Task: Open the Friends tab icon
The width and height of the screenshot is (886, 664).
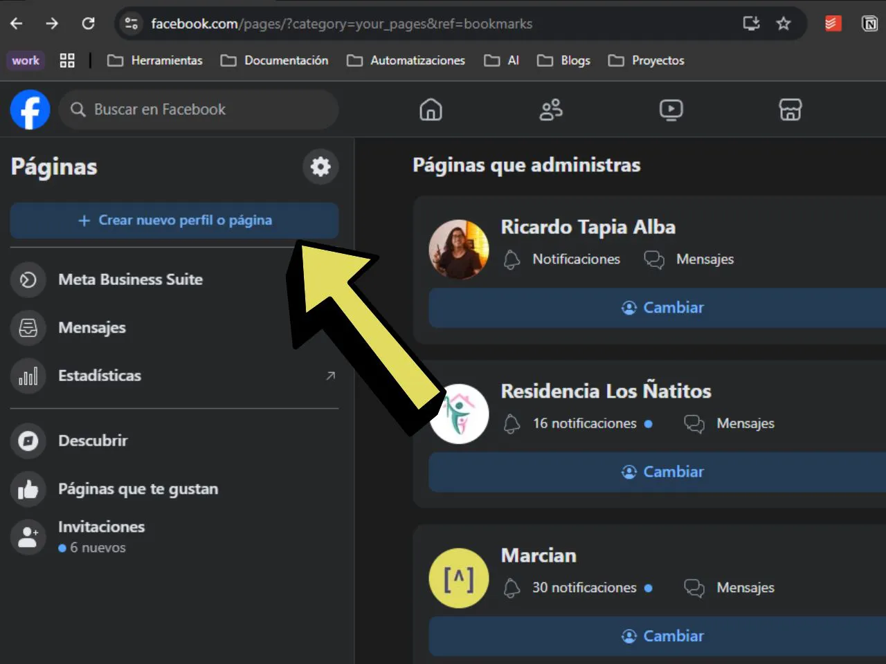Action: (551, 109)
